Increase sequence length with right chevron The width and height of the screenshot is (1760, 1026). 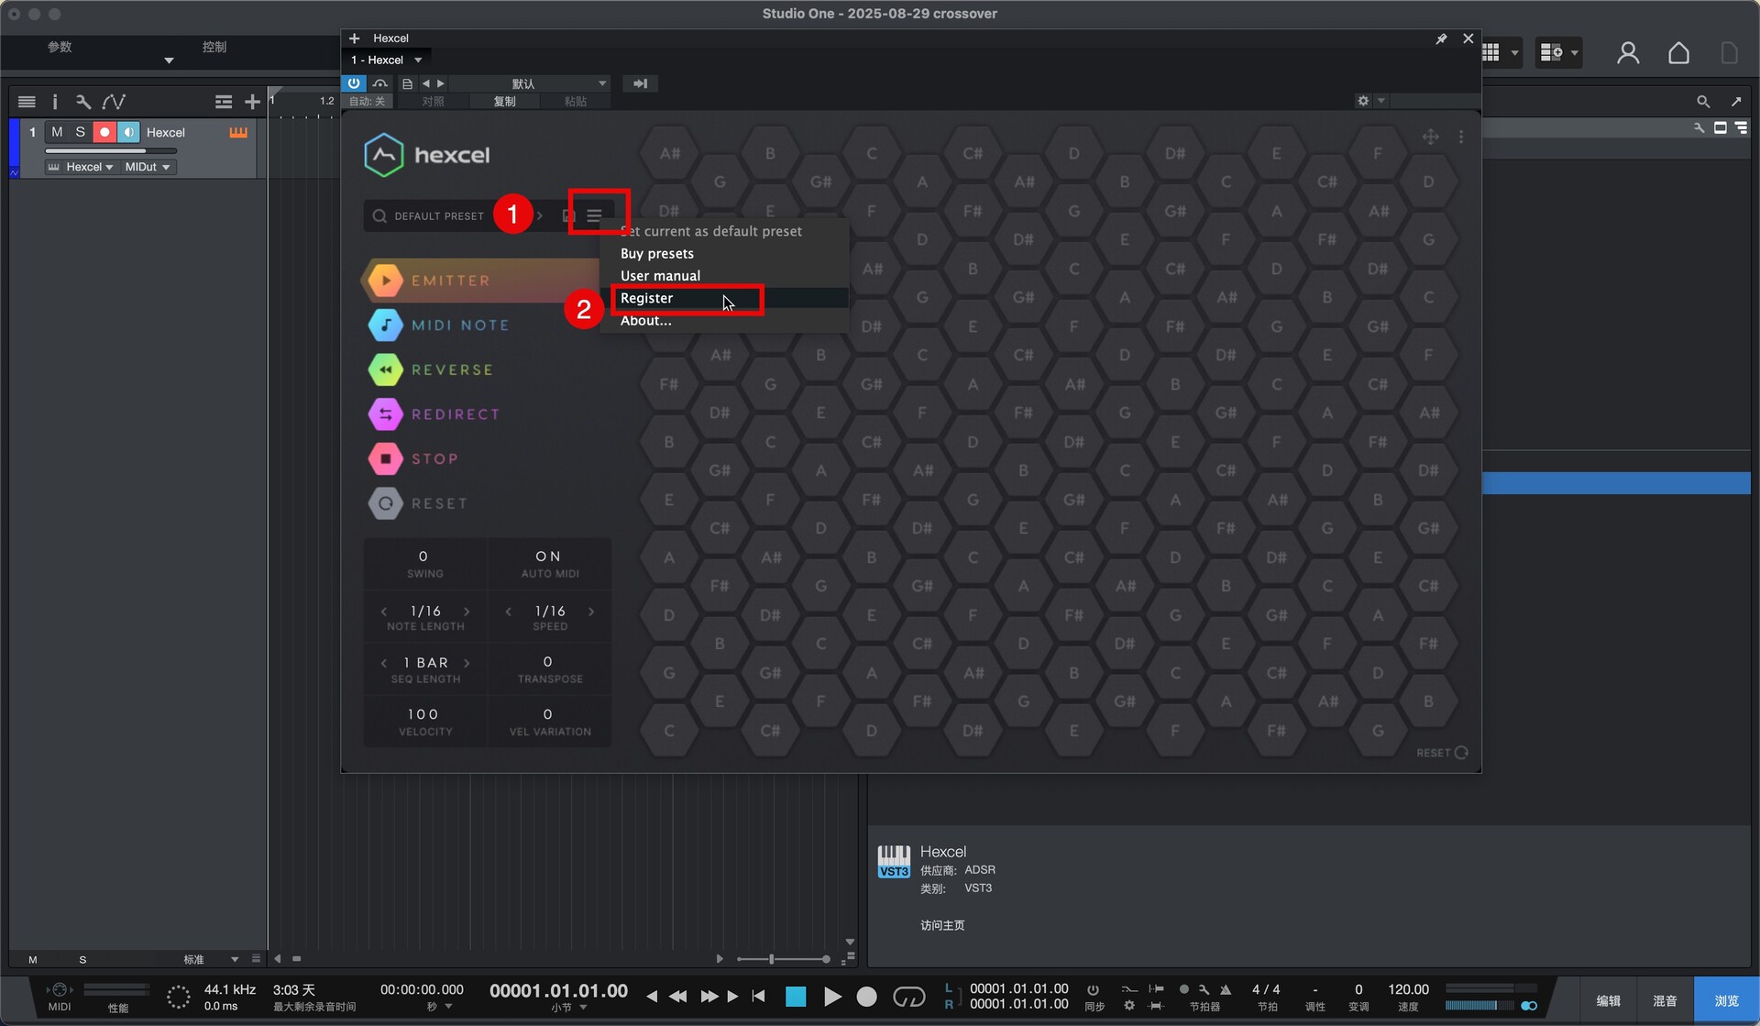pos(467,663)
